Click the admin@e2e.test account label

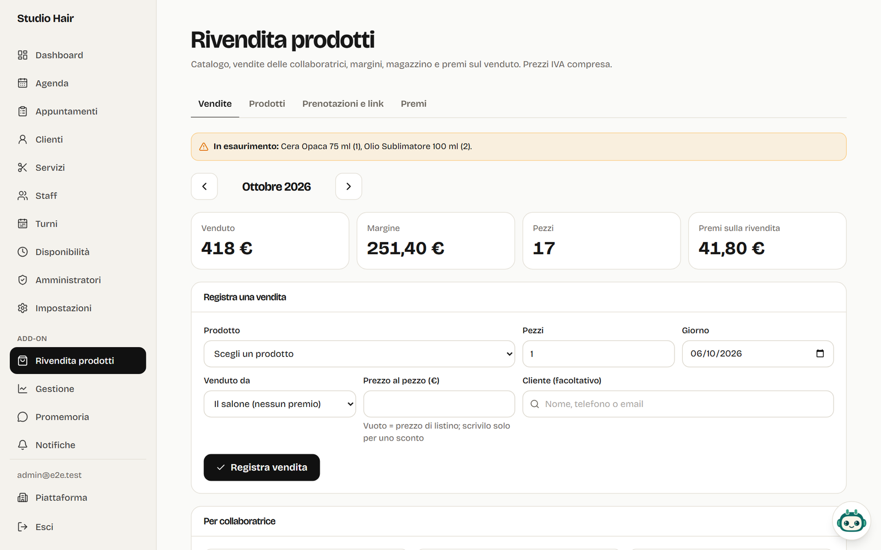(49, 475)
